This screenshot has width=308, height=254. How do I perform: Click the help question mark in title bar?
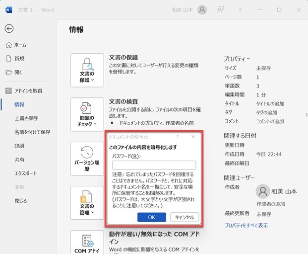(240, 10)
